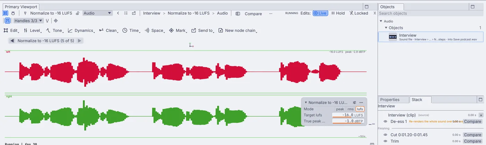Open the Tone menu
Image resolution: width=486 pixels, height=145 pixels.
click(55, 31)
